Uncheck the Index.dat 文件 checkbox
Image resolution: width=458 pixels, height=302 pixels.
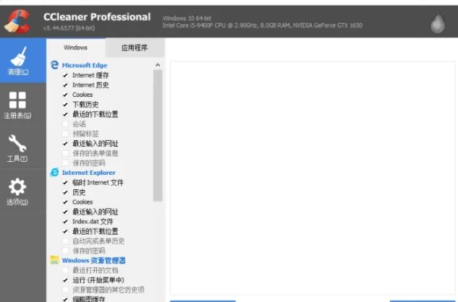coord(65,222)
